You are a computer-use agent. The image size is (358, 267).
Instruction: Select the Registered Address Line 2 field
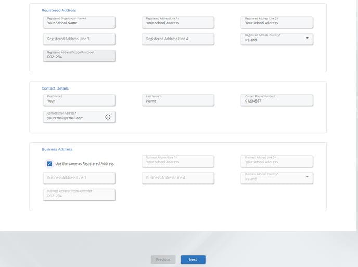click(x=277, y=22)
